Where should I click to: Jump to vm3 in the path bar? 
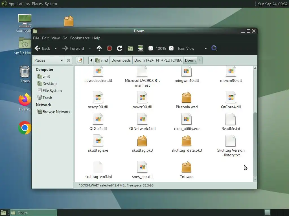pos(102,60)
